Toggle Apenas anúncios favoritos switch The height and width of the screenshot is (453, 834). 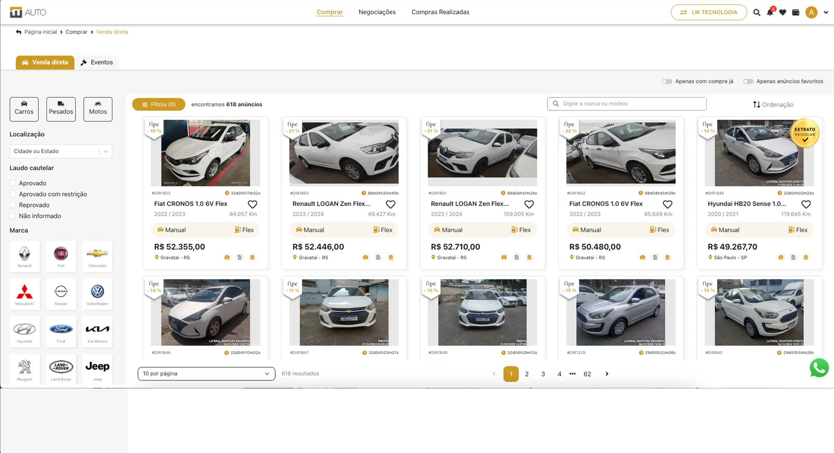point(748,81)
